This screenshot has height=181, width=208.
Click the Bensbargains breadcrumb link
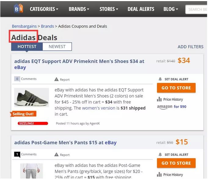(x=24, y=26)
